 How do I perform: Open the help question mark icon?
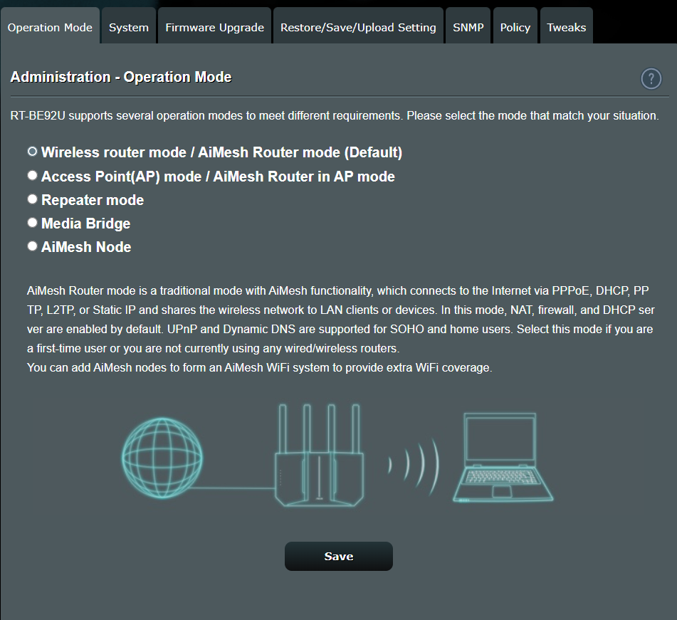pyautogui.click(x=651, y=78)
